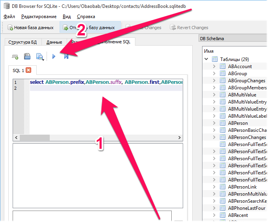Expand the ABPerson table
The height and width of the screenshot is (222, 268).
point(214,123)
